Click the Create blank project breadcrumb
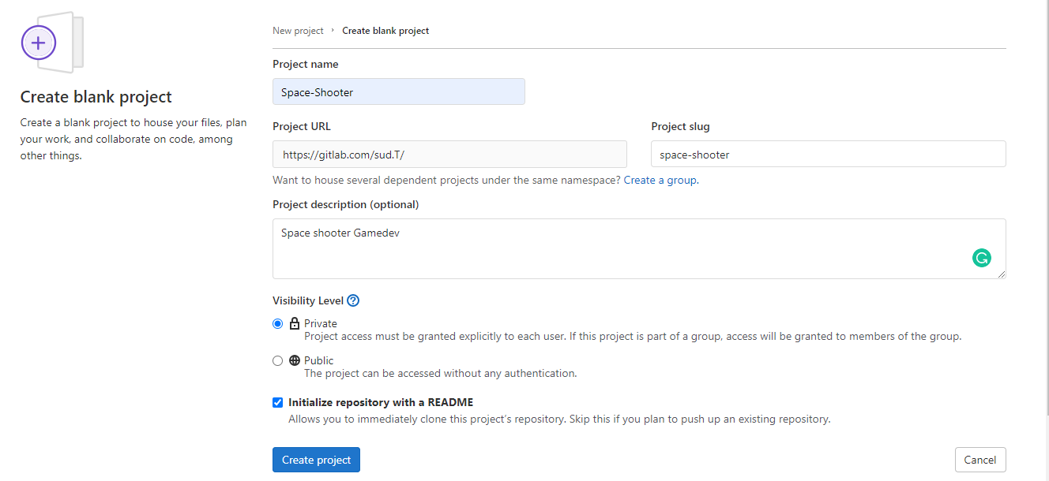The width and height of the screenshot is (1049, 481). (x=385, y=31)
